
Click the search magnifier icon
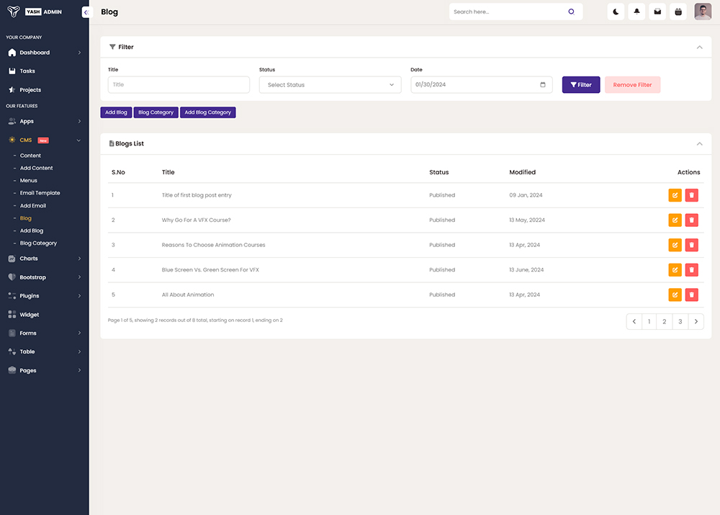tap(571, 12)
